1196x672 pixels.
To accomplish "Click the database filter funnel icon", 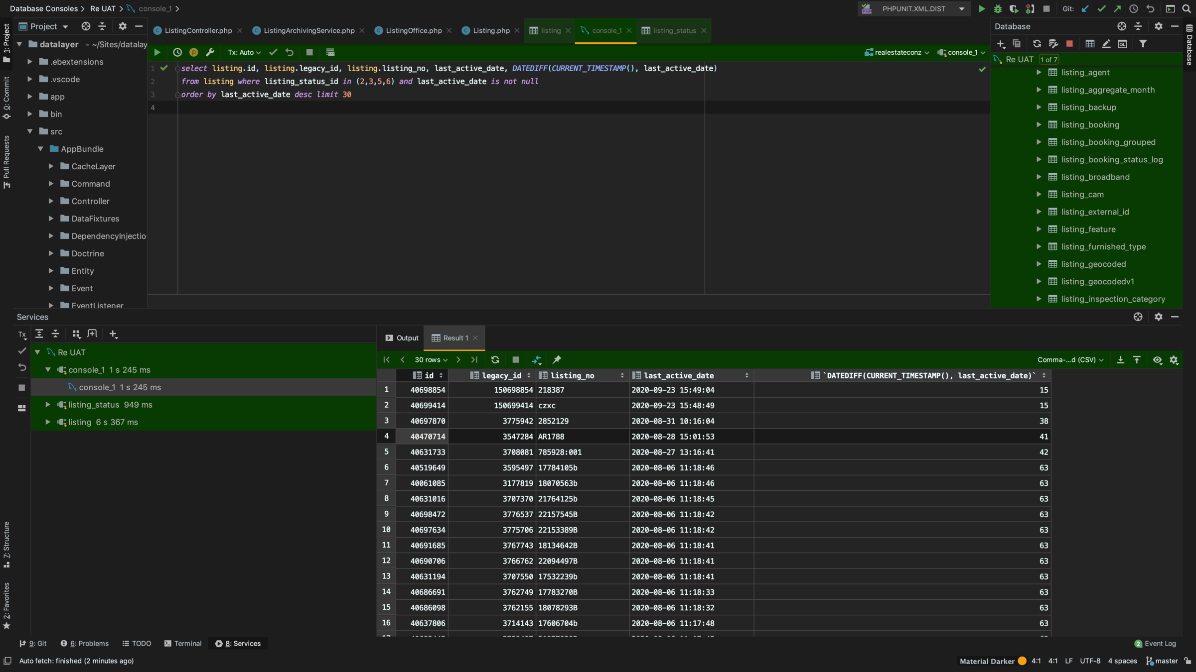I will click(x=1143, y=44).
